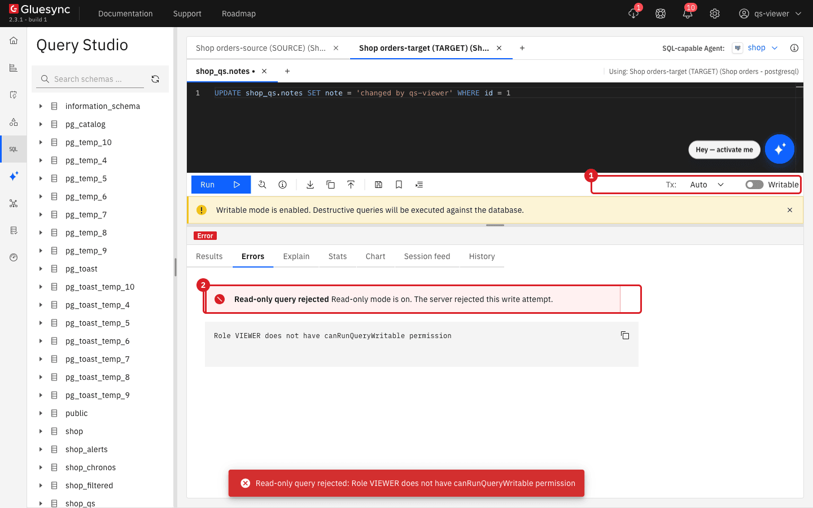Open the History tab
Image resolution: width=813 pixels, height=508 pixels.
tap(482, 256)
